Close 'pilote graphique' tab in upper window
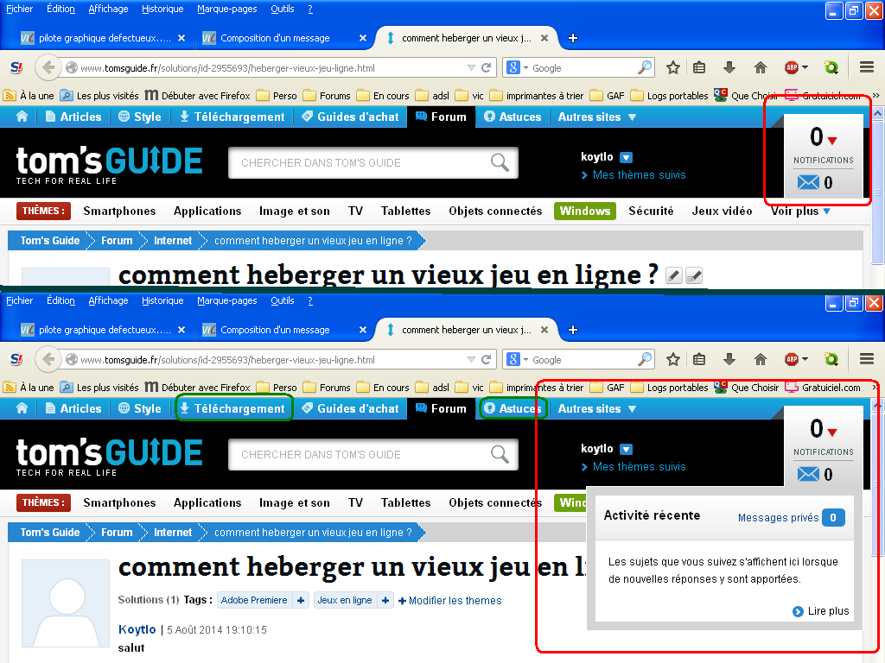 [x=181, y=38]
